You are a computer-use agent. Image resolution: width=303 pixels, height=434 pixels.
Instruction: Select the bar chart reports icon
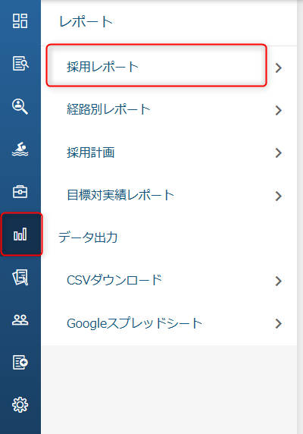tap(20, 234)
